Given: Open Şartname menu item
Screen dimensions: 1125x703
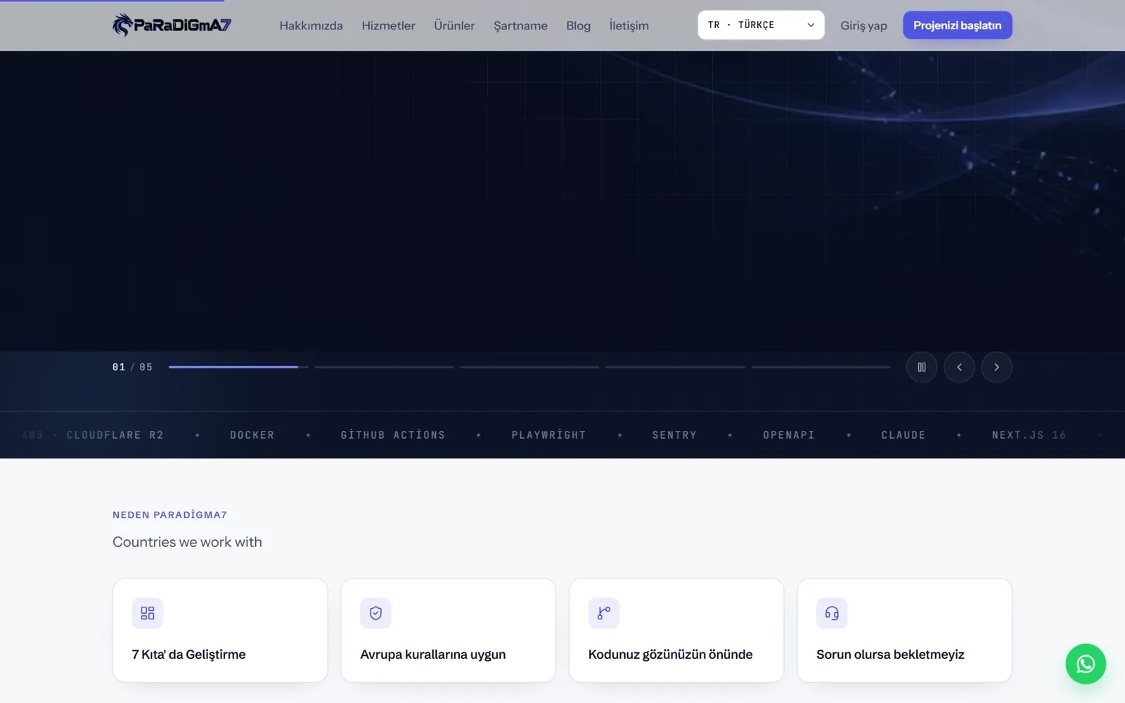Looking at the screenshot, I should point(520,25).
